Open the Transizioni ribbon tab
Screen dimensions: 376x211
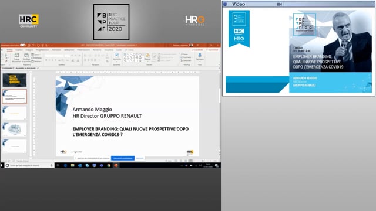coord(56,50)
